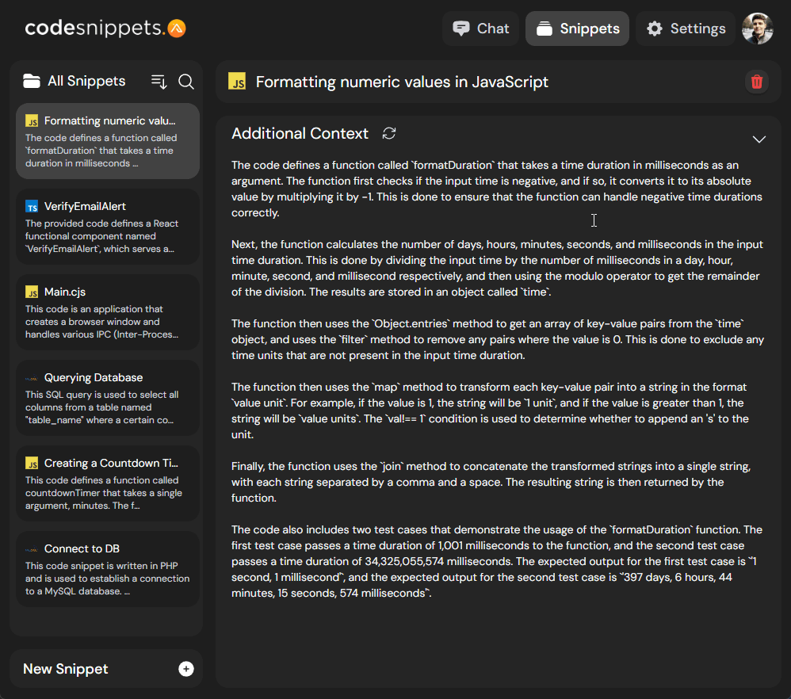791x699 pixels.
Task: Delete snippet with red trash icon
Action: 756,82
